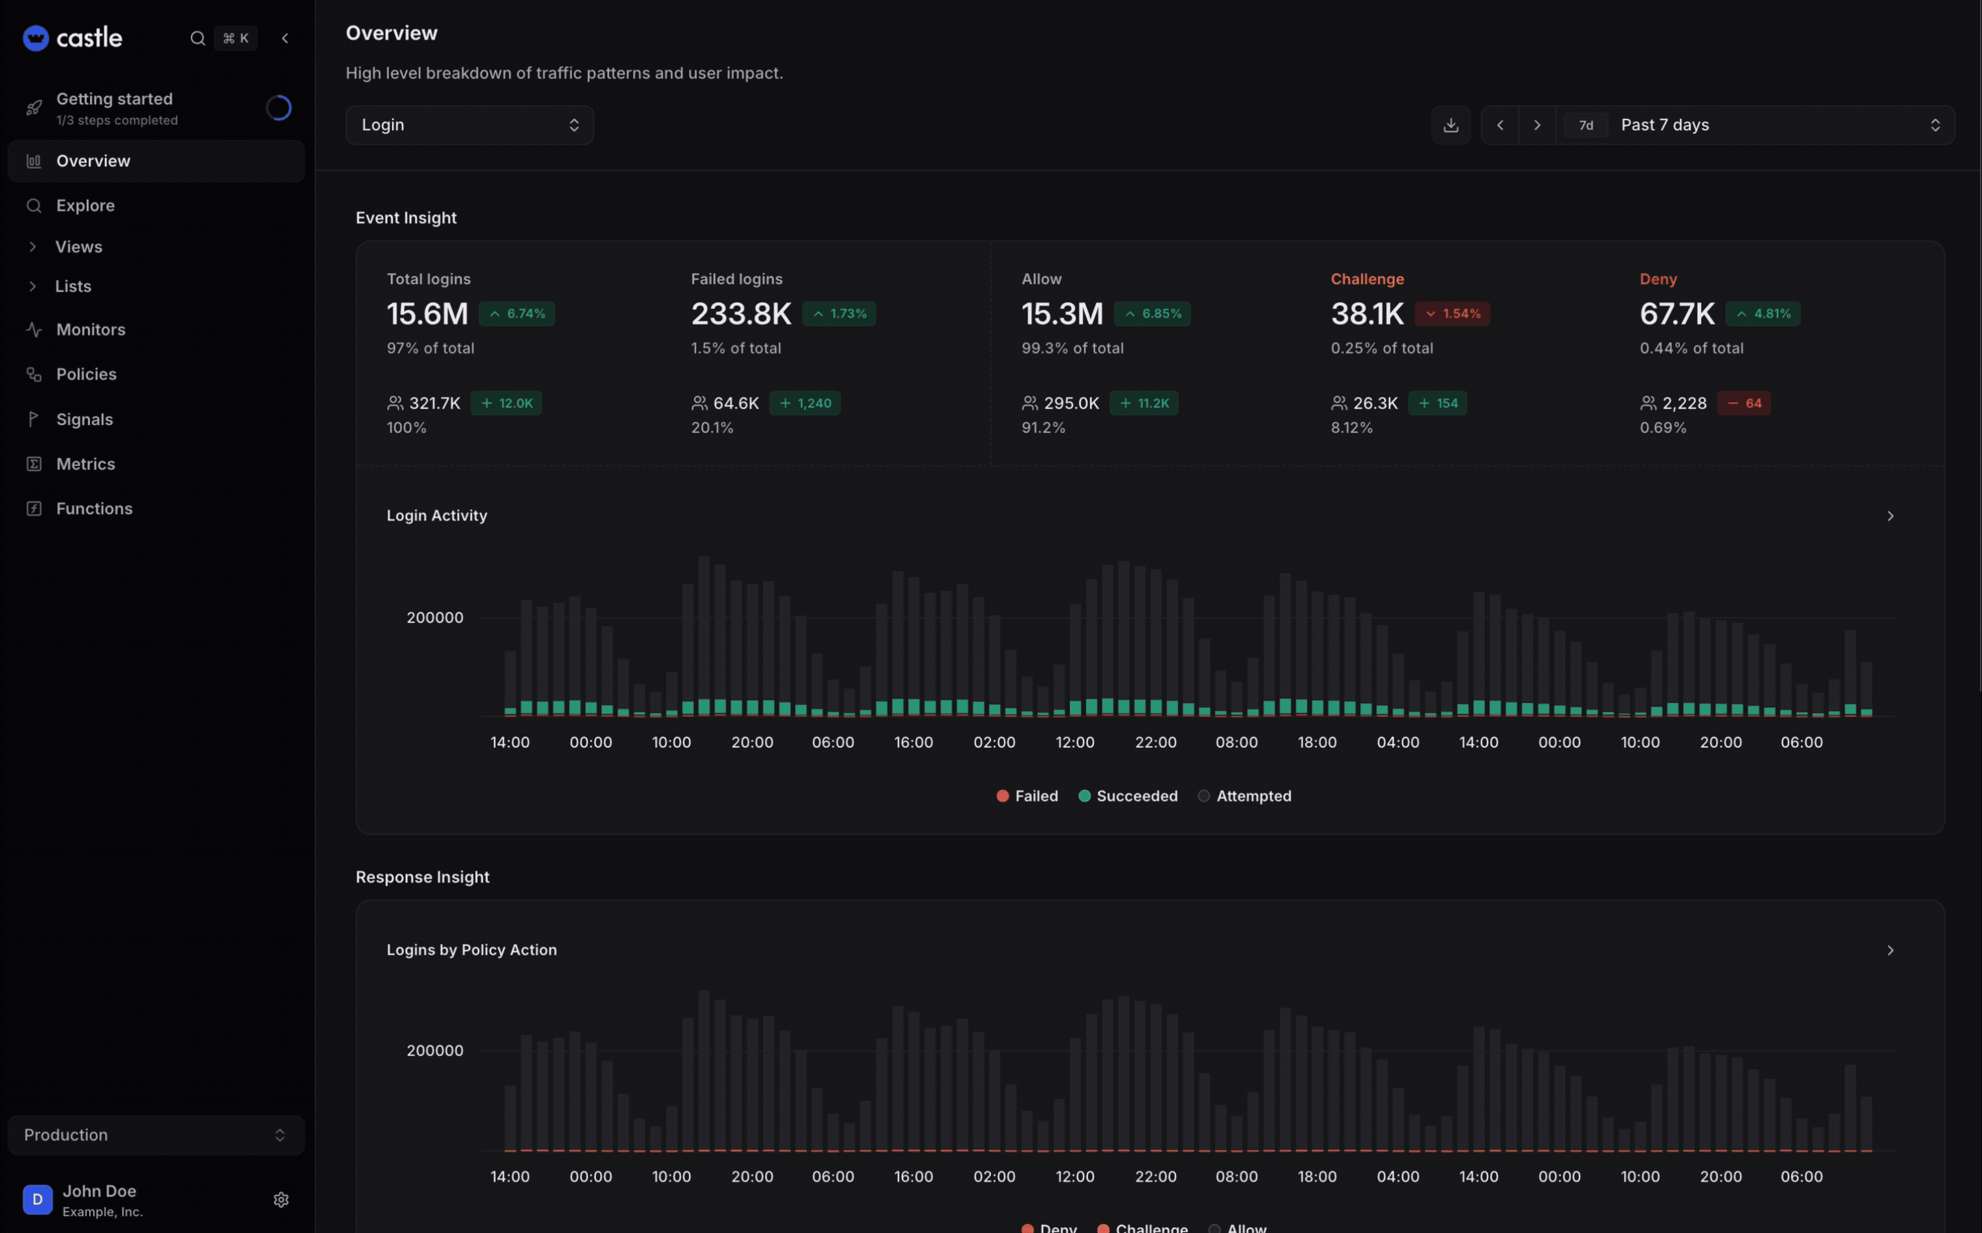
Task: Go to next time period arrow
Action: pyautogui.click(x=1537, y=125)
